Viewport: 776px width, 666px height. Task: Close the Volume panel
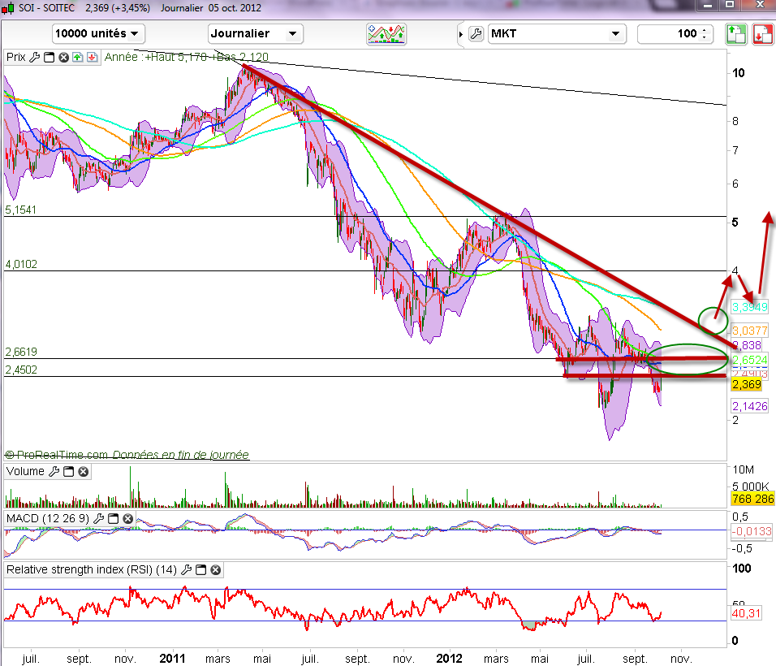coord(83,471)
